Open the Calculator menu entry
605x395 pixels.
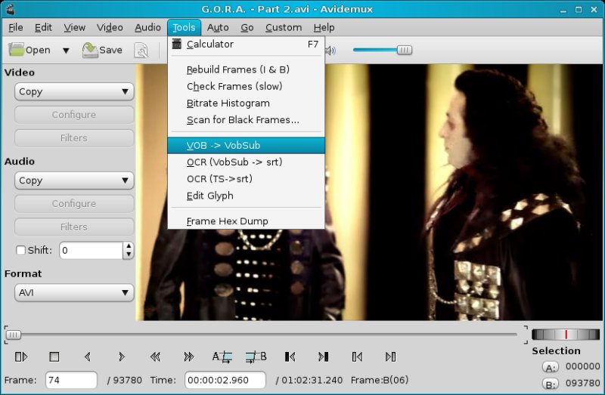[246, 45]
